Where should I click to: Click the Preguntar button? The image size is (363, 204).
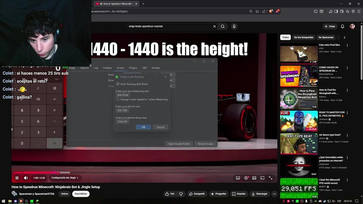pyautogui.click(x=218, y=194)
